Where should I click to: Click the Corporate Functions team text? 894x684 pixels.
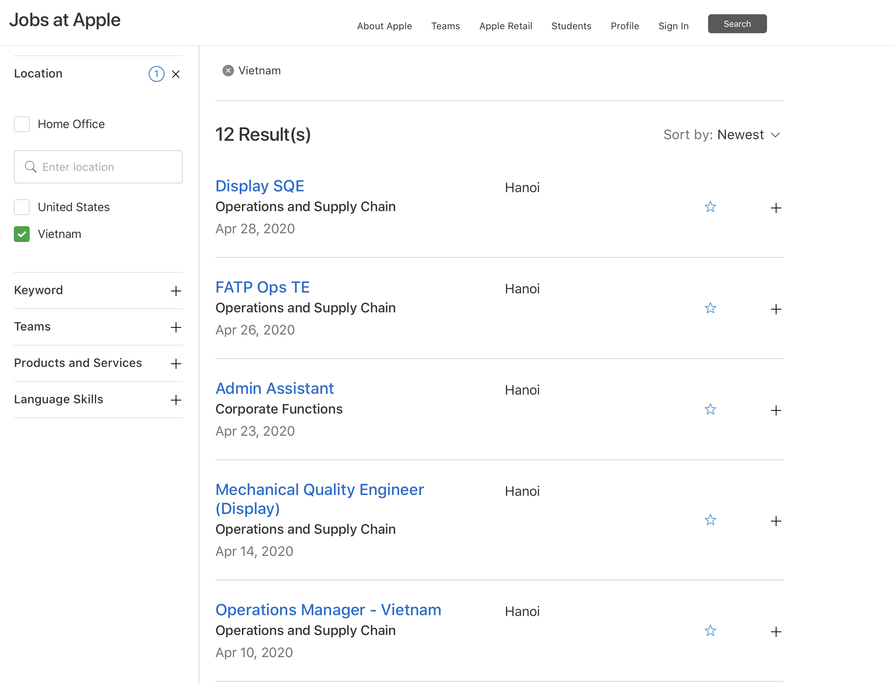pos(279,409)
